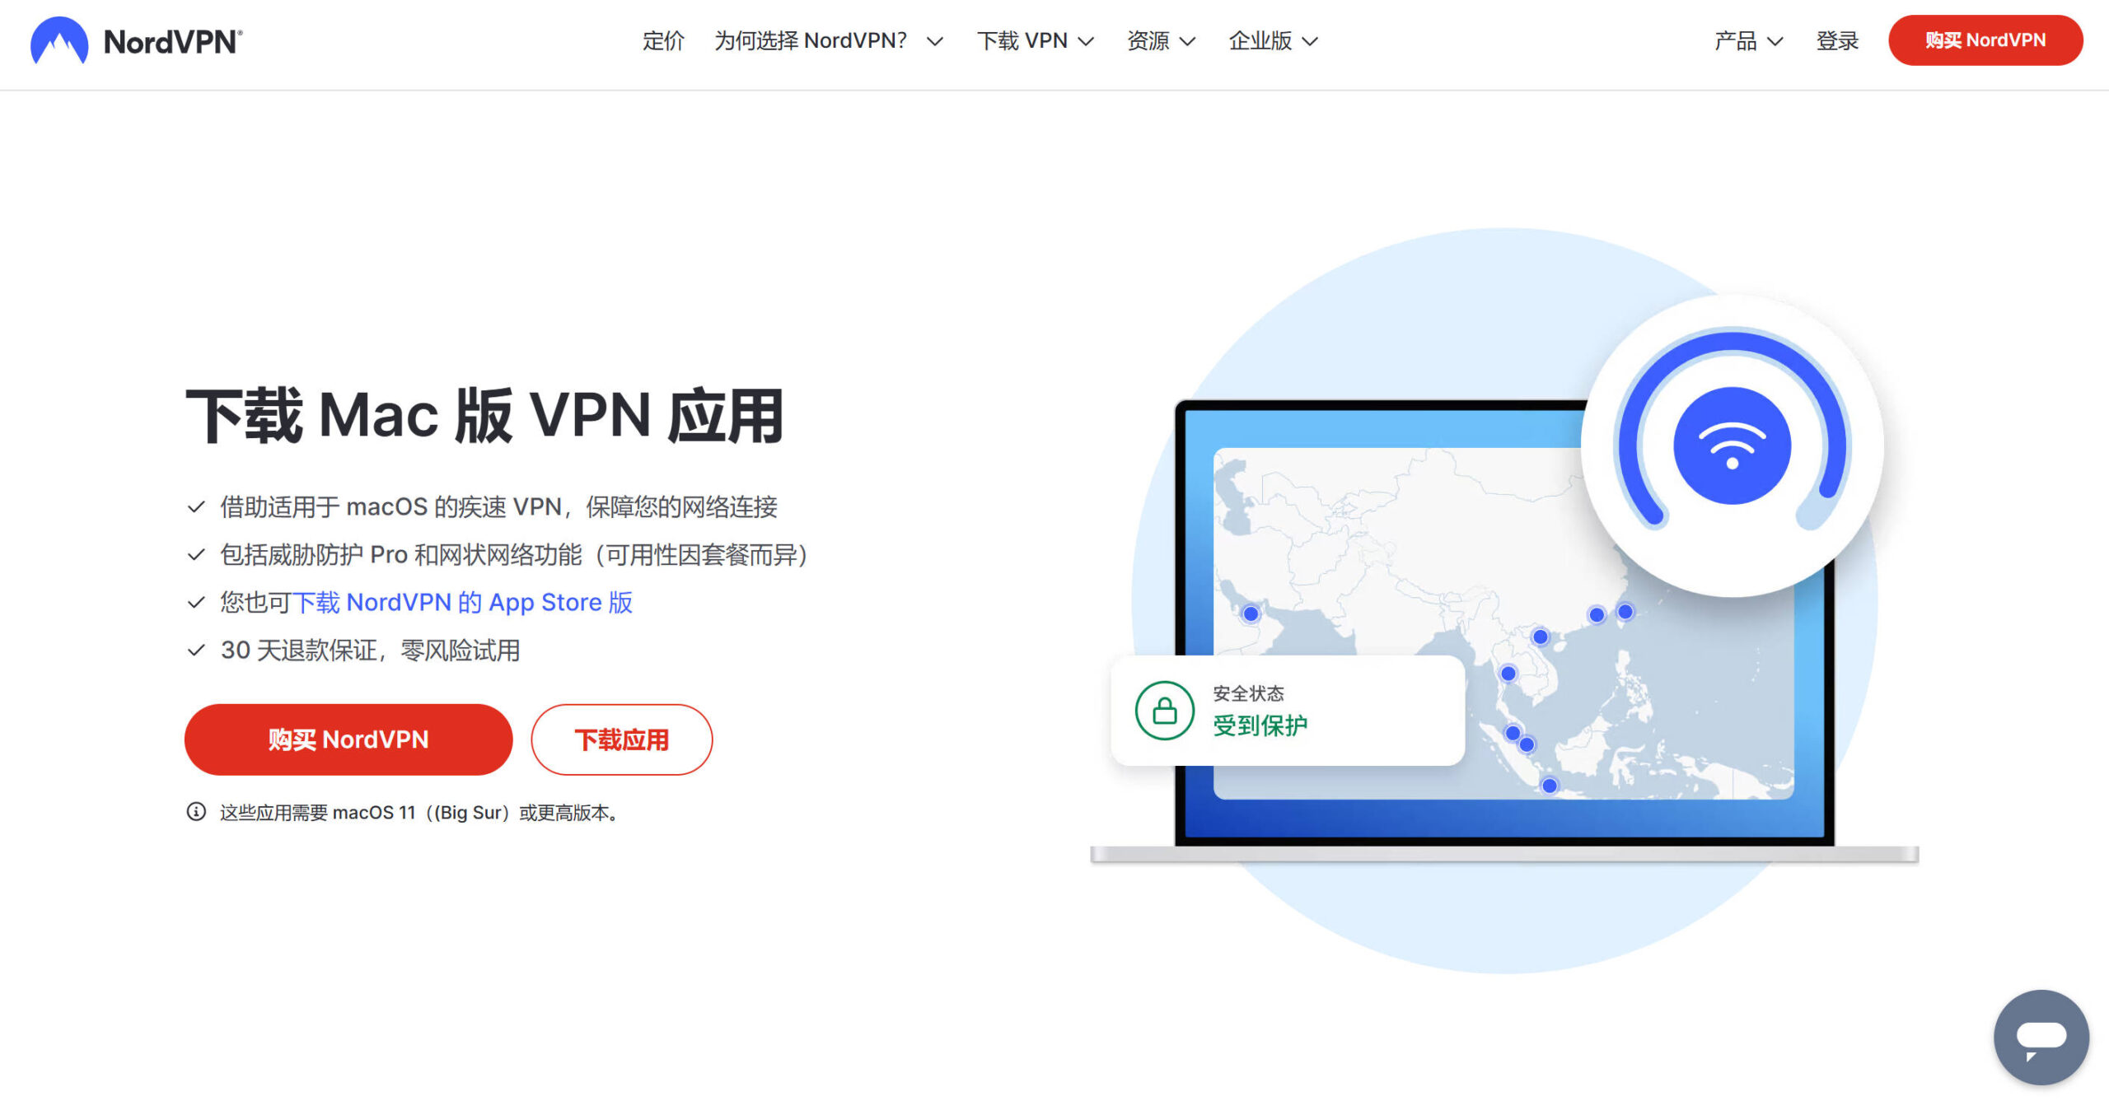Click the large red 购买 NordVPN button
The image size is (2109, 1101).
[348, 739]
